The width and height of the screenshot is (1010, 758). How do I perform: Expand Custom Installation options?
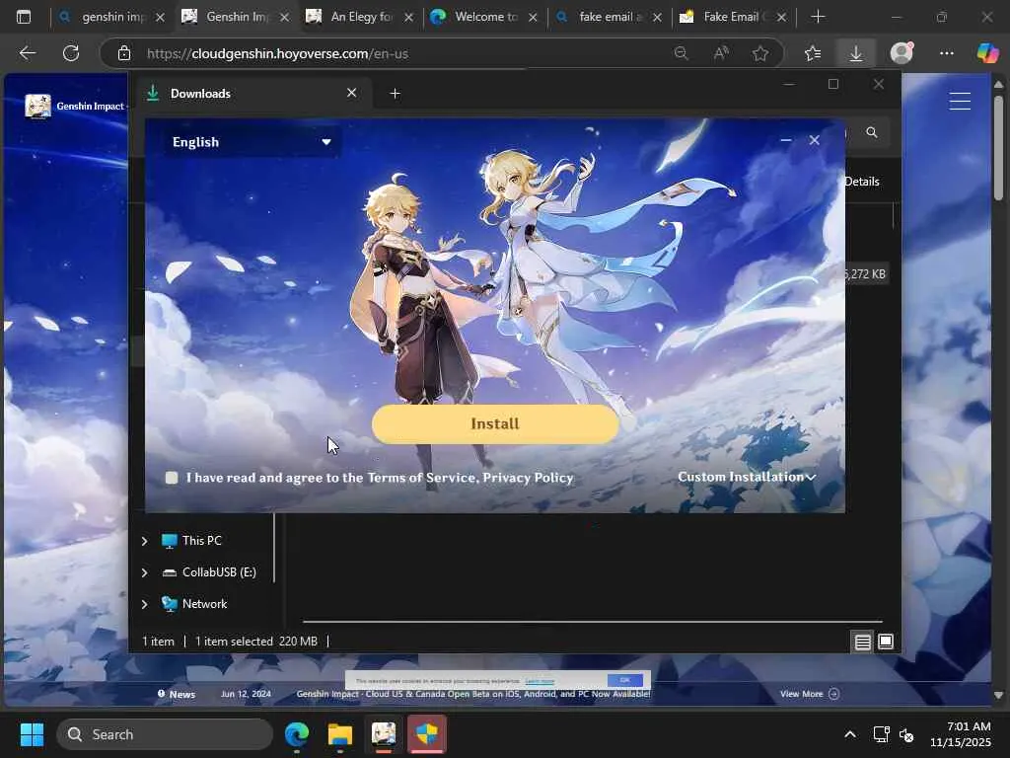pos(747,477)
